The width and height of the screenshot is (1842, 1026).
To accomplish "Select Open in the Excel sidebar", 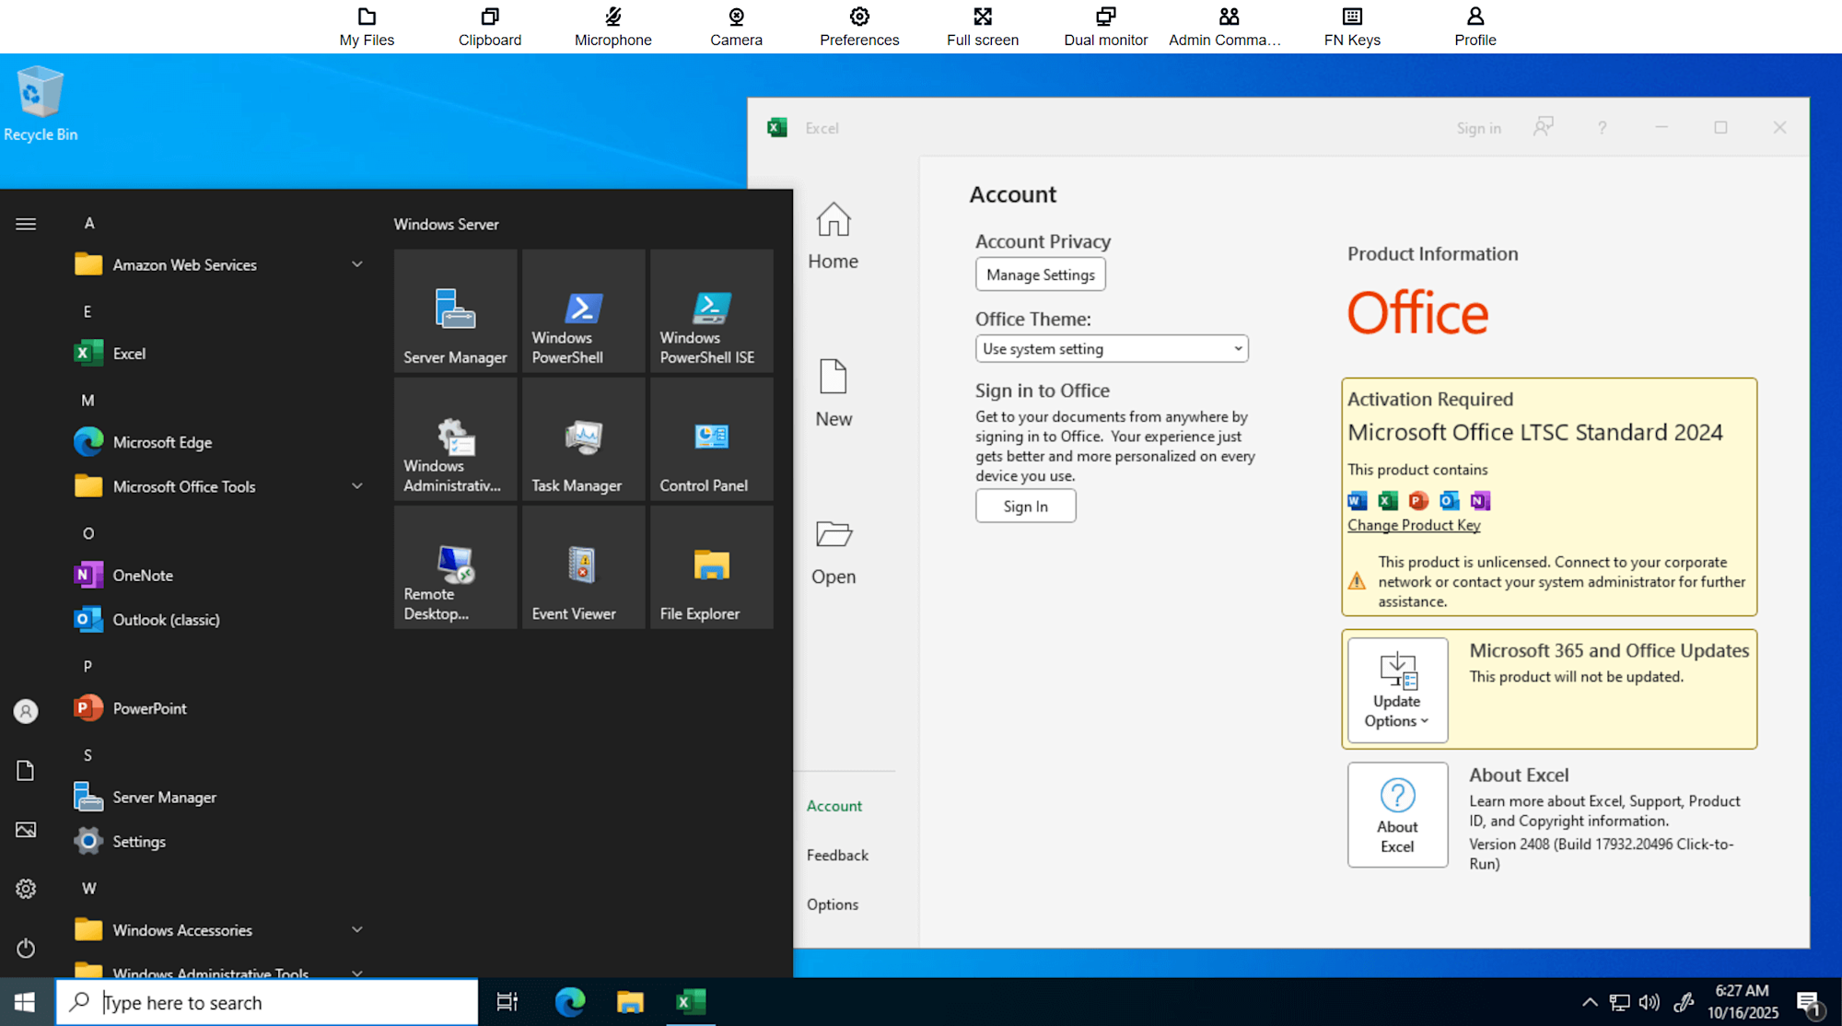I will (x=832, y=551).
